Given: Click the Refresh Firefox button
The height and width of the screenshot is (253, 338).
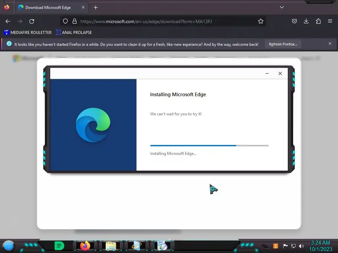Looking at the screenshot, I should (283, 44).
